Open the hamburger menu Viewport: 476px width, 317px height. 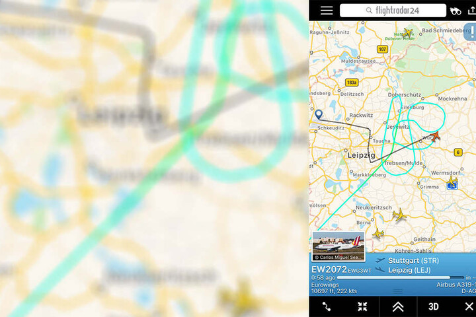tap(327, 11)
